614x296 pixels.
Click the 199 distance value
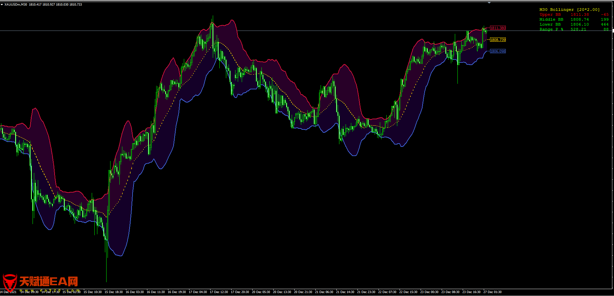pos(605,19)
